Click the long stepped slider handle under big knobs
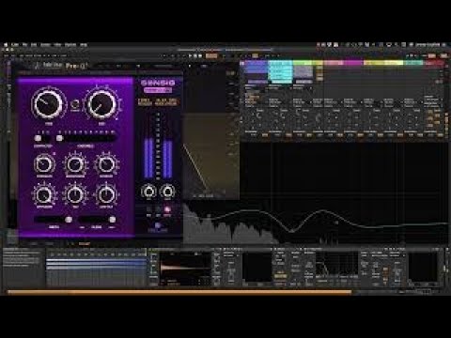 59,138
